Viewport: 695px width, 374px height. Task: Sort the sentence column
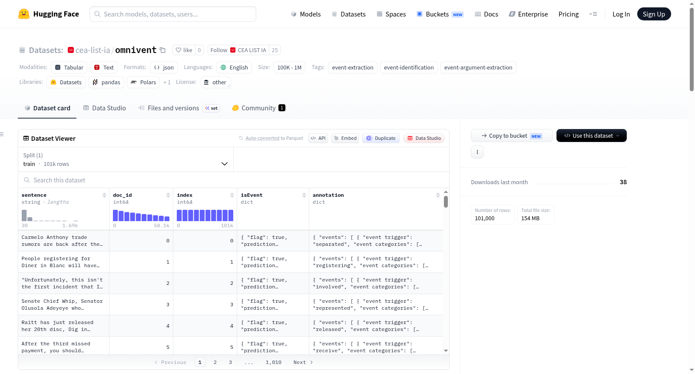(x=104, y=195)
